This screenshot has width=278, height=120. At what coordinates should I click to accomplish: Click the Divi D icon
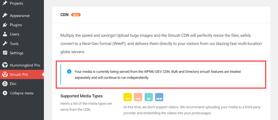point(5,84)
